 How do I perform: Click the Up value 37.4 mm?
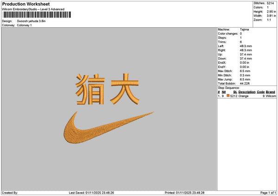(x=246, y=55)
